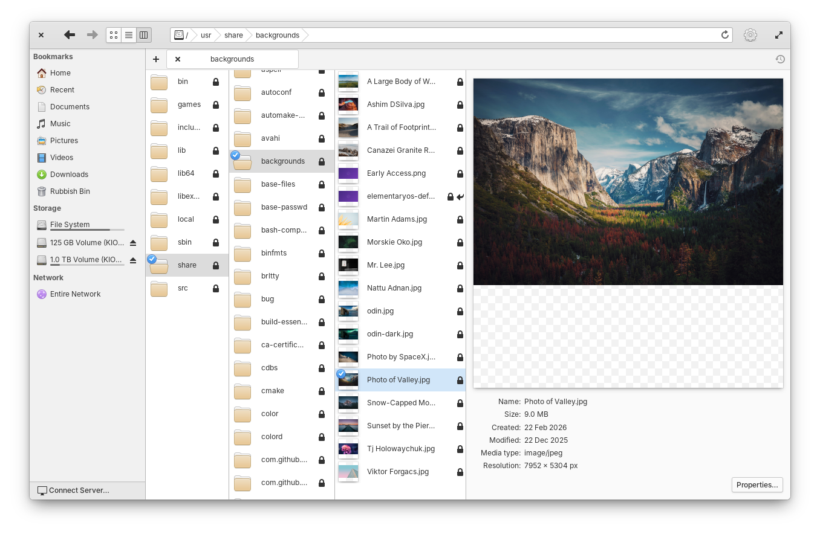
Task: Click the share breadcrumb segment
Action: pyautogui.click(x=233, y=35)
